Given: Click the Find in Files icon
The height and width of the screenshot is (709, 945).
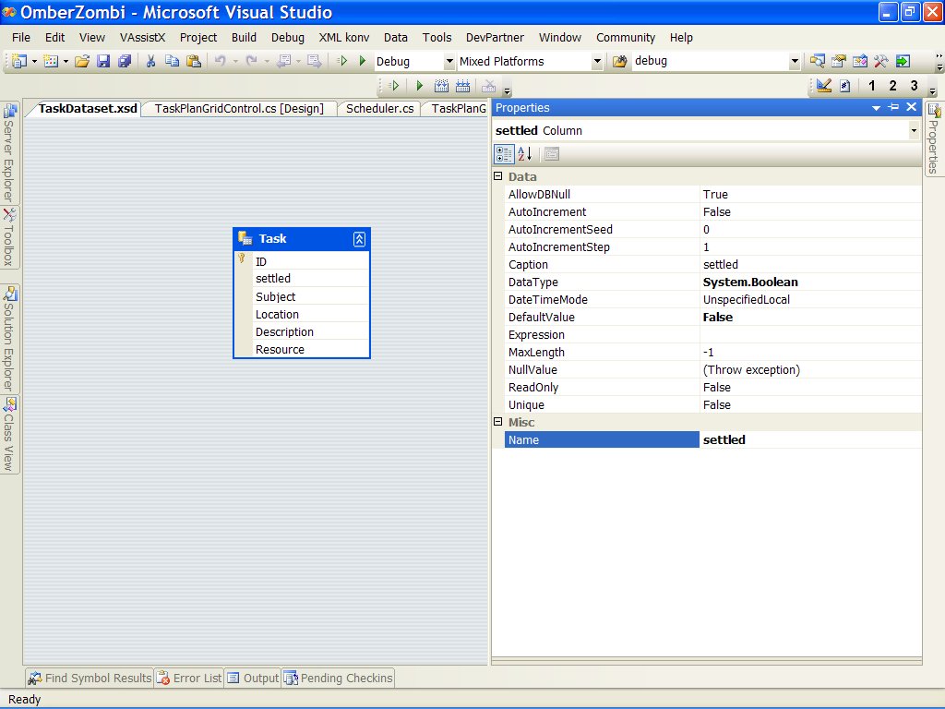Looking at the screenshot, I should click(619, 61).
